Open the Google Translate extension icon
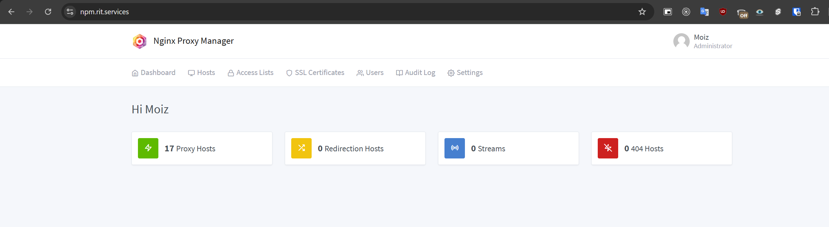Screen dimensions: 829x227 tap(704, 12)
